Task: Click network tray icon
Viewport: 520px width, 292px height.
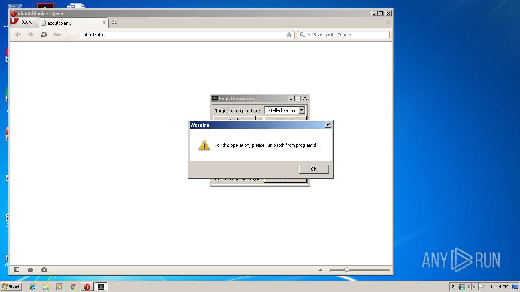Action: point(462,287)
